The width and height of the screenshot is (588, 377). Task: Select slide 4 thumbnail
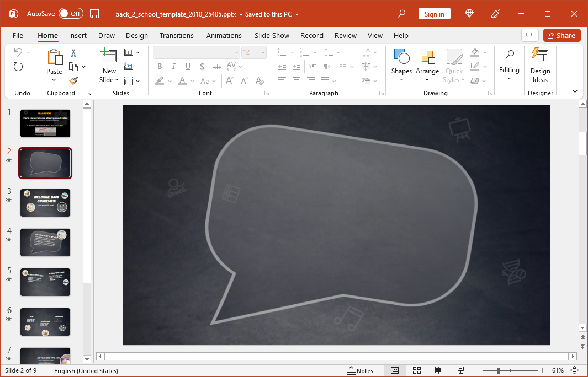click(x=45, y=243)
